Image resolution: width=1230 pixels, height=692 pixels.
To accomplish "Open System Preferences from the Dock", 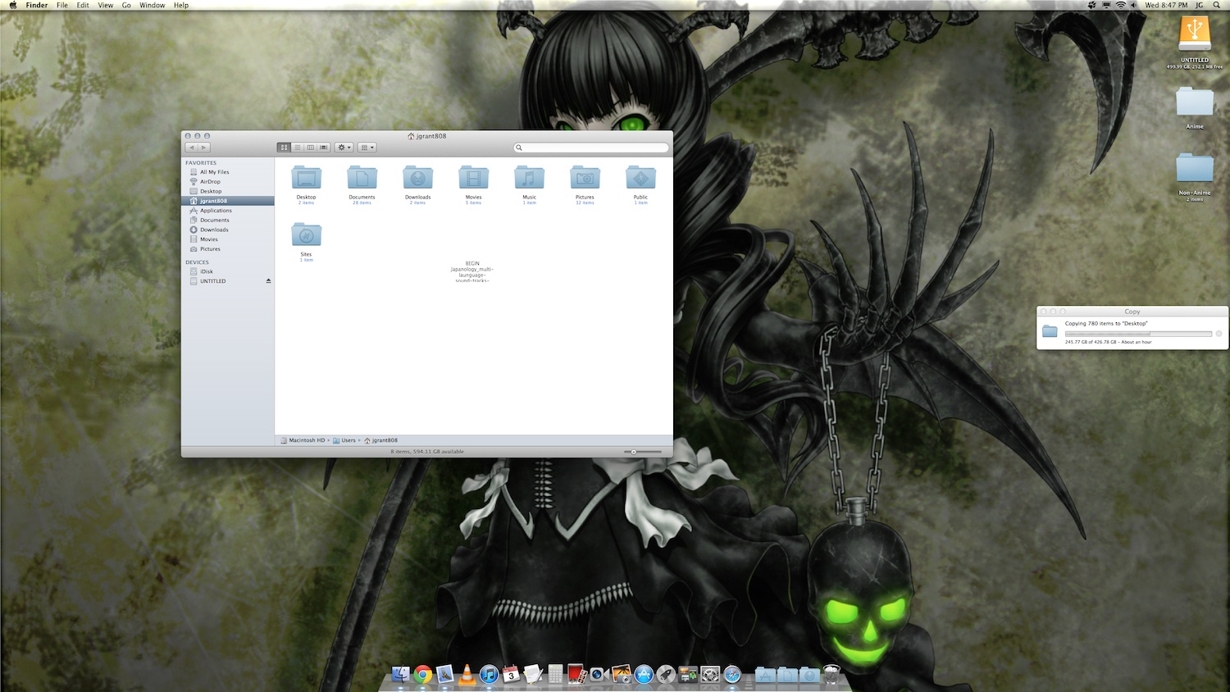I will [710, 674].
